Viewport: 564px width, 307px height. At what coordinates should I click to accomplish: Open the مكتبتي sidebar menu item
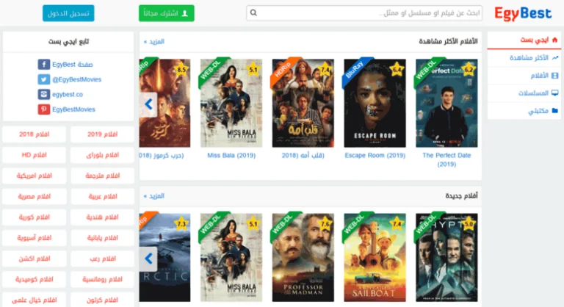pyautogui.click(x=524, y=110)
